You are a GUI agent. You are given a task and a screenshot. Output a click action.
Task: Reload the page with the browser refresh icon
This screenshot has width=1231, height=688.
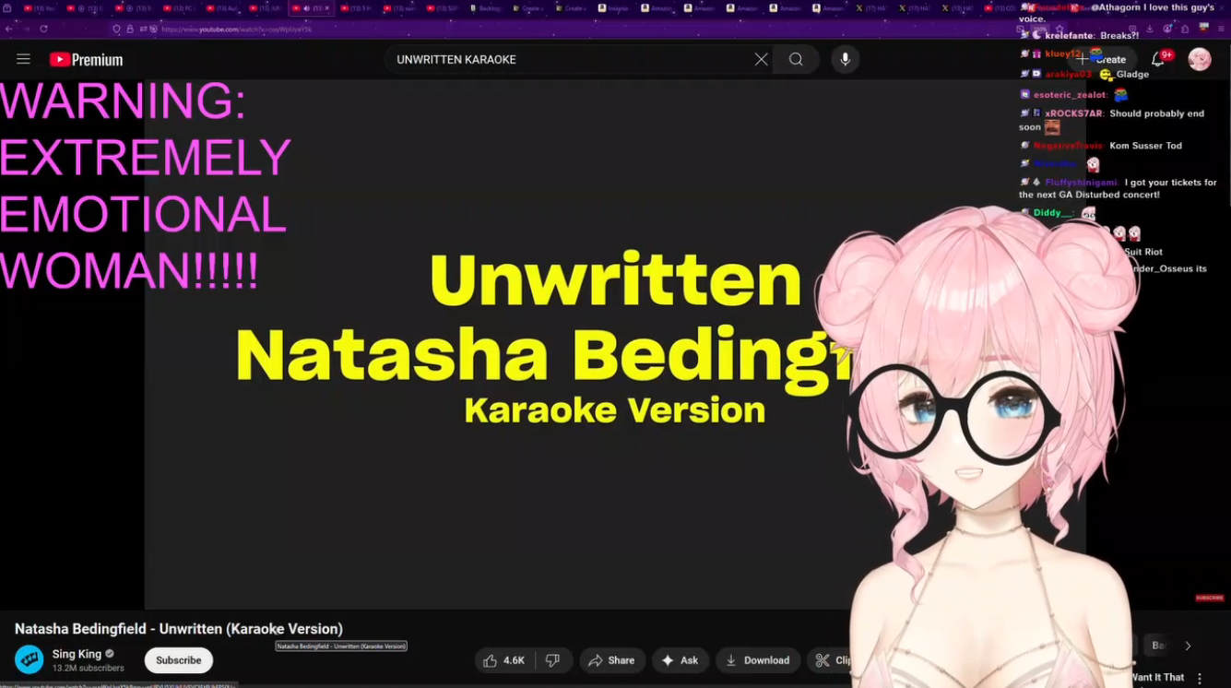pyautogui.click(x=43, y=30)
